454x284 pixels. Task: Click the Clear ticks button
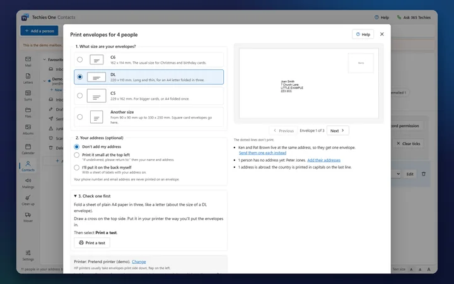(408, 143)
